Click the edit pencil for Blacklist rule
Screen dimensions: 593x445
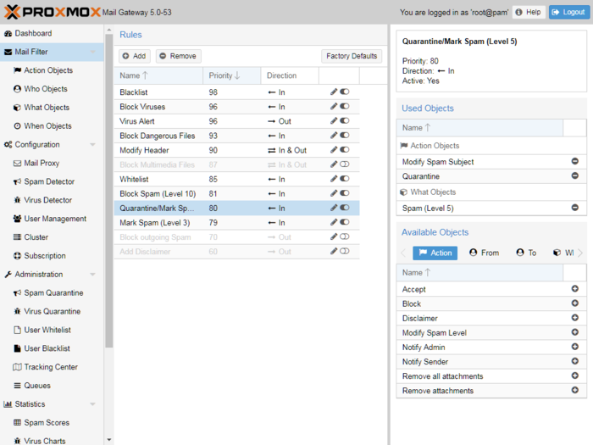[x=334, y=92]
